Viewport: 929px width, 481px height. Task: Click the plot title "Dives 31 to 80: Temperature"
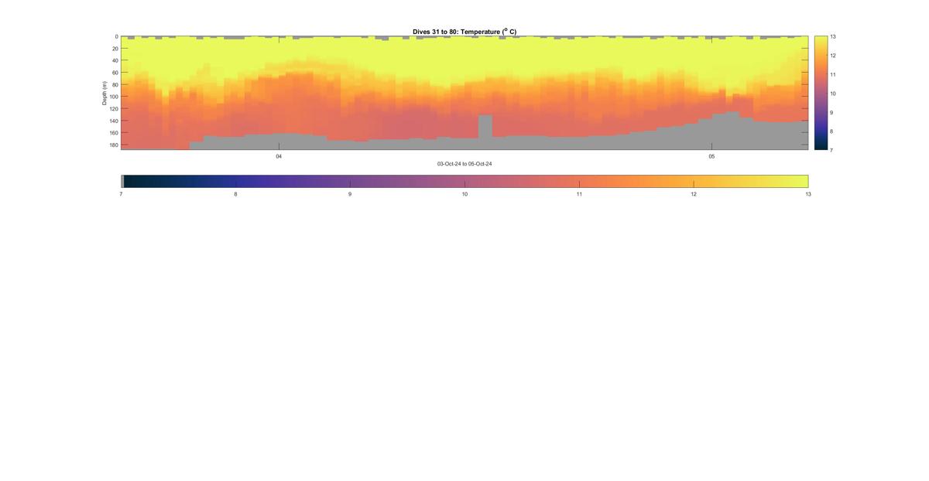coord(464,32)
